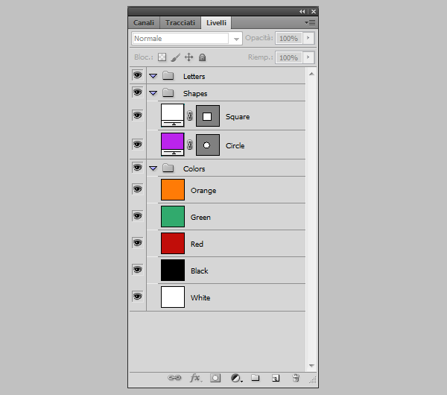Click the Circle layer vector mask thumbnail

(x=207, y=145)
